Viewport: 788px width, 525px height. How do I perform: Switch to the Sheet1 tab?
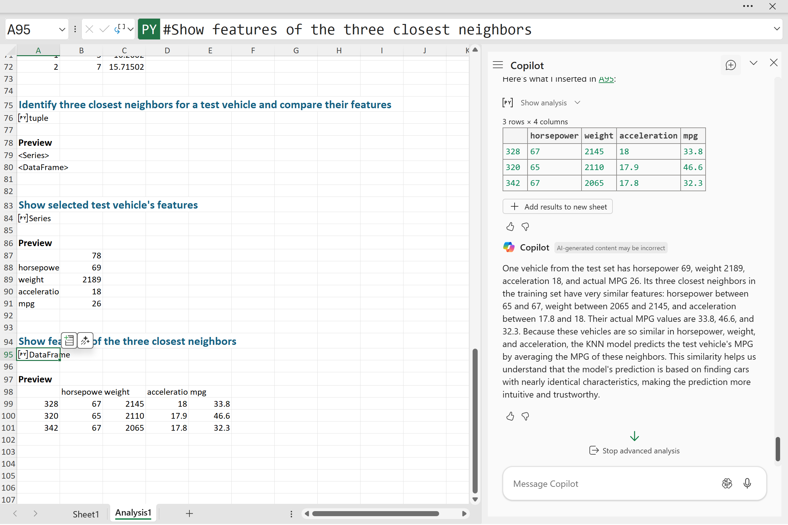point(86,514)
